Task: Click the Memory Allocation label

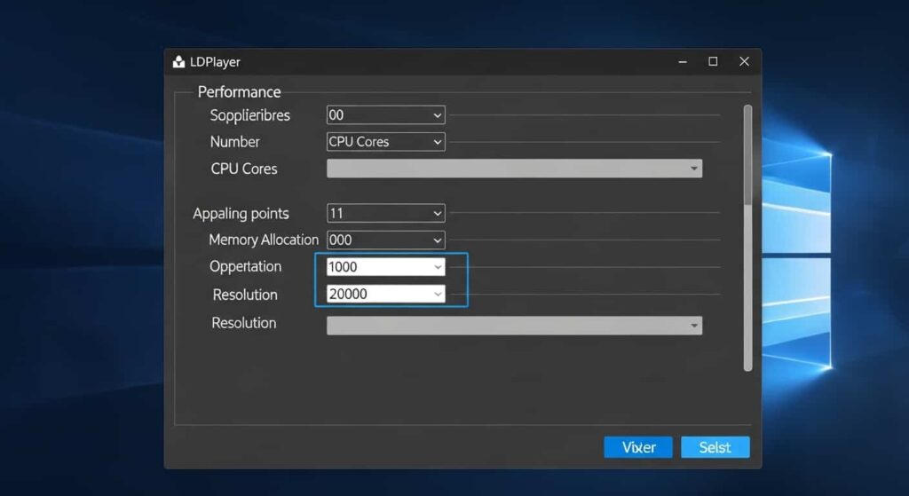Action: (x=264, y=240)
